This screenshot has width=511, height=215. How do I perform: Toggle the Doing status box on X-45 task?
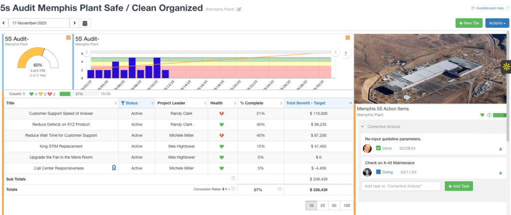(x=378, y=172)
